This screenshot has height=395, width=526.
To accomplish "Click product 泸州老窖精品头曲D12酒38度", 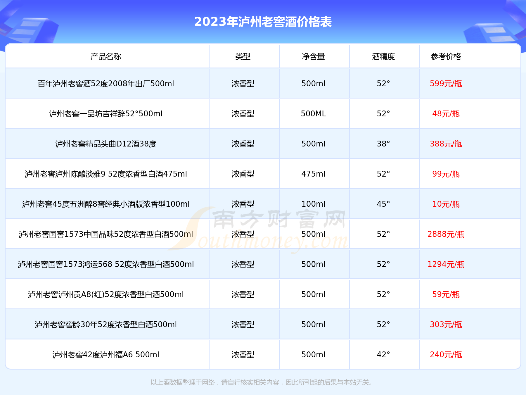I will [x=106, y=144].
